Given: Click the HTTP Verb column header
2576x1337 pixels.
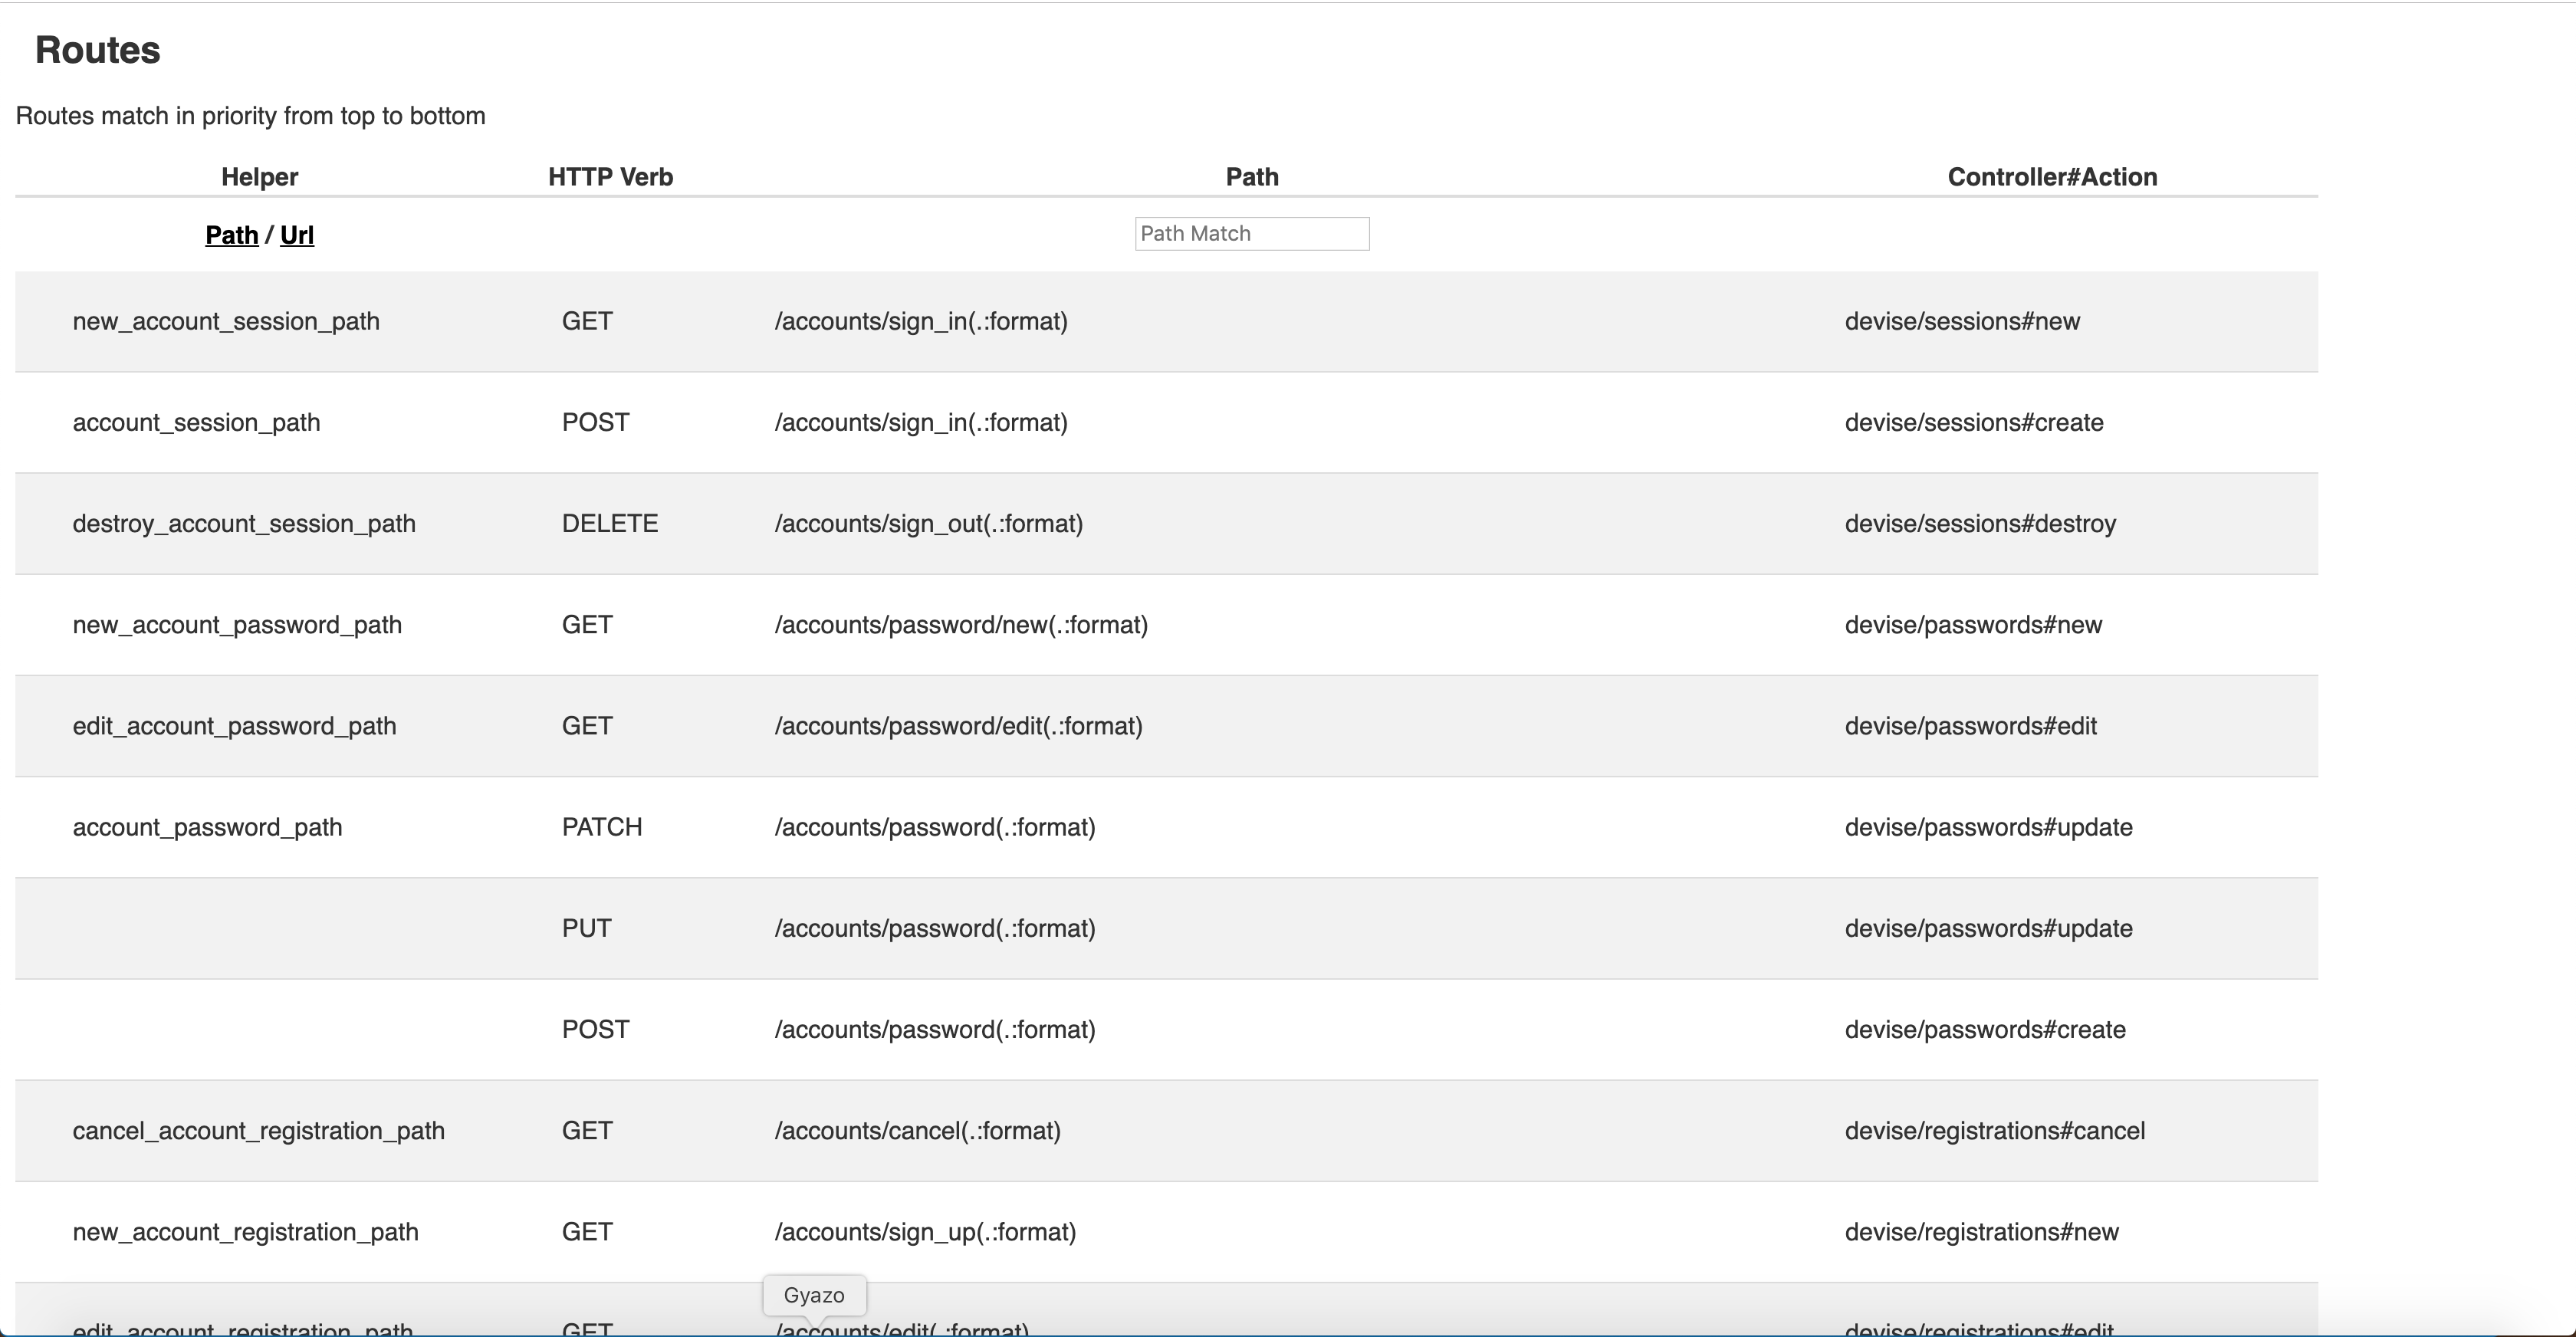Looking at the screenshot, I should pyautogui.click(x=610, y=177).
